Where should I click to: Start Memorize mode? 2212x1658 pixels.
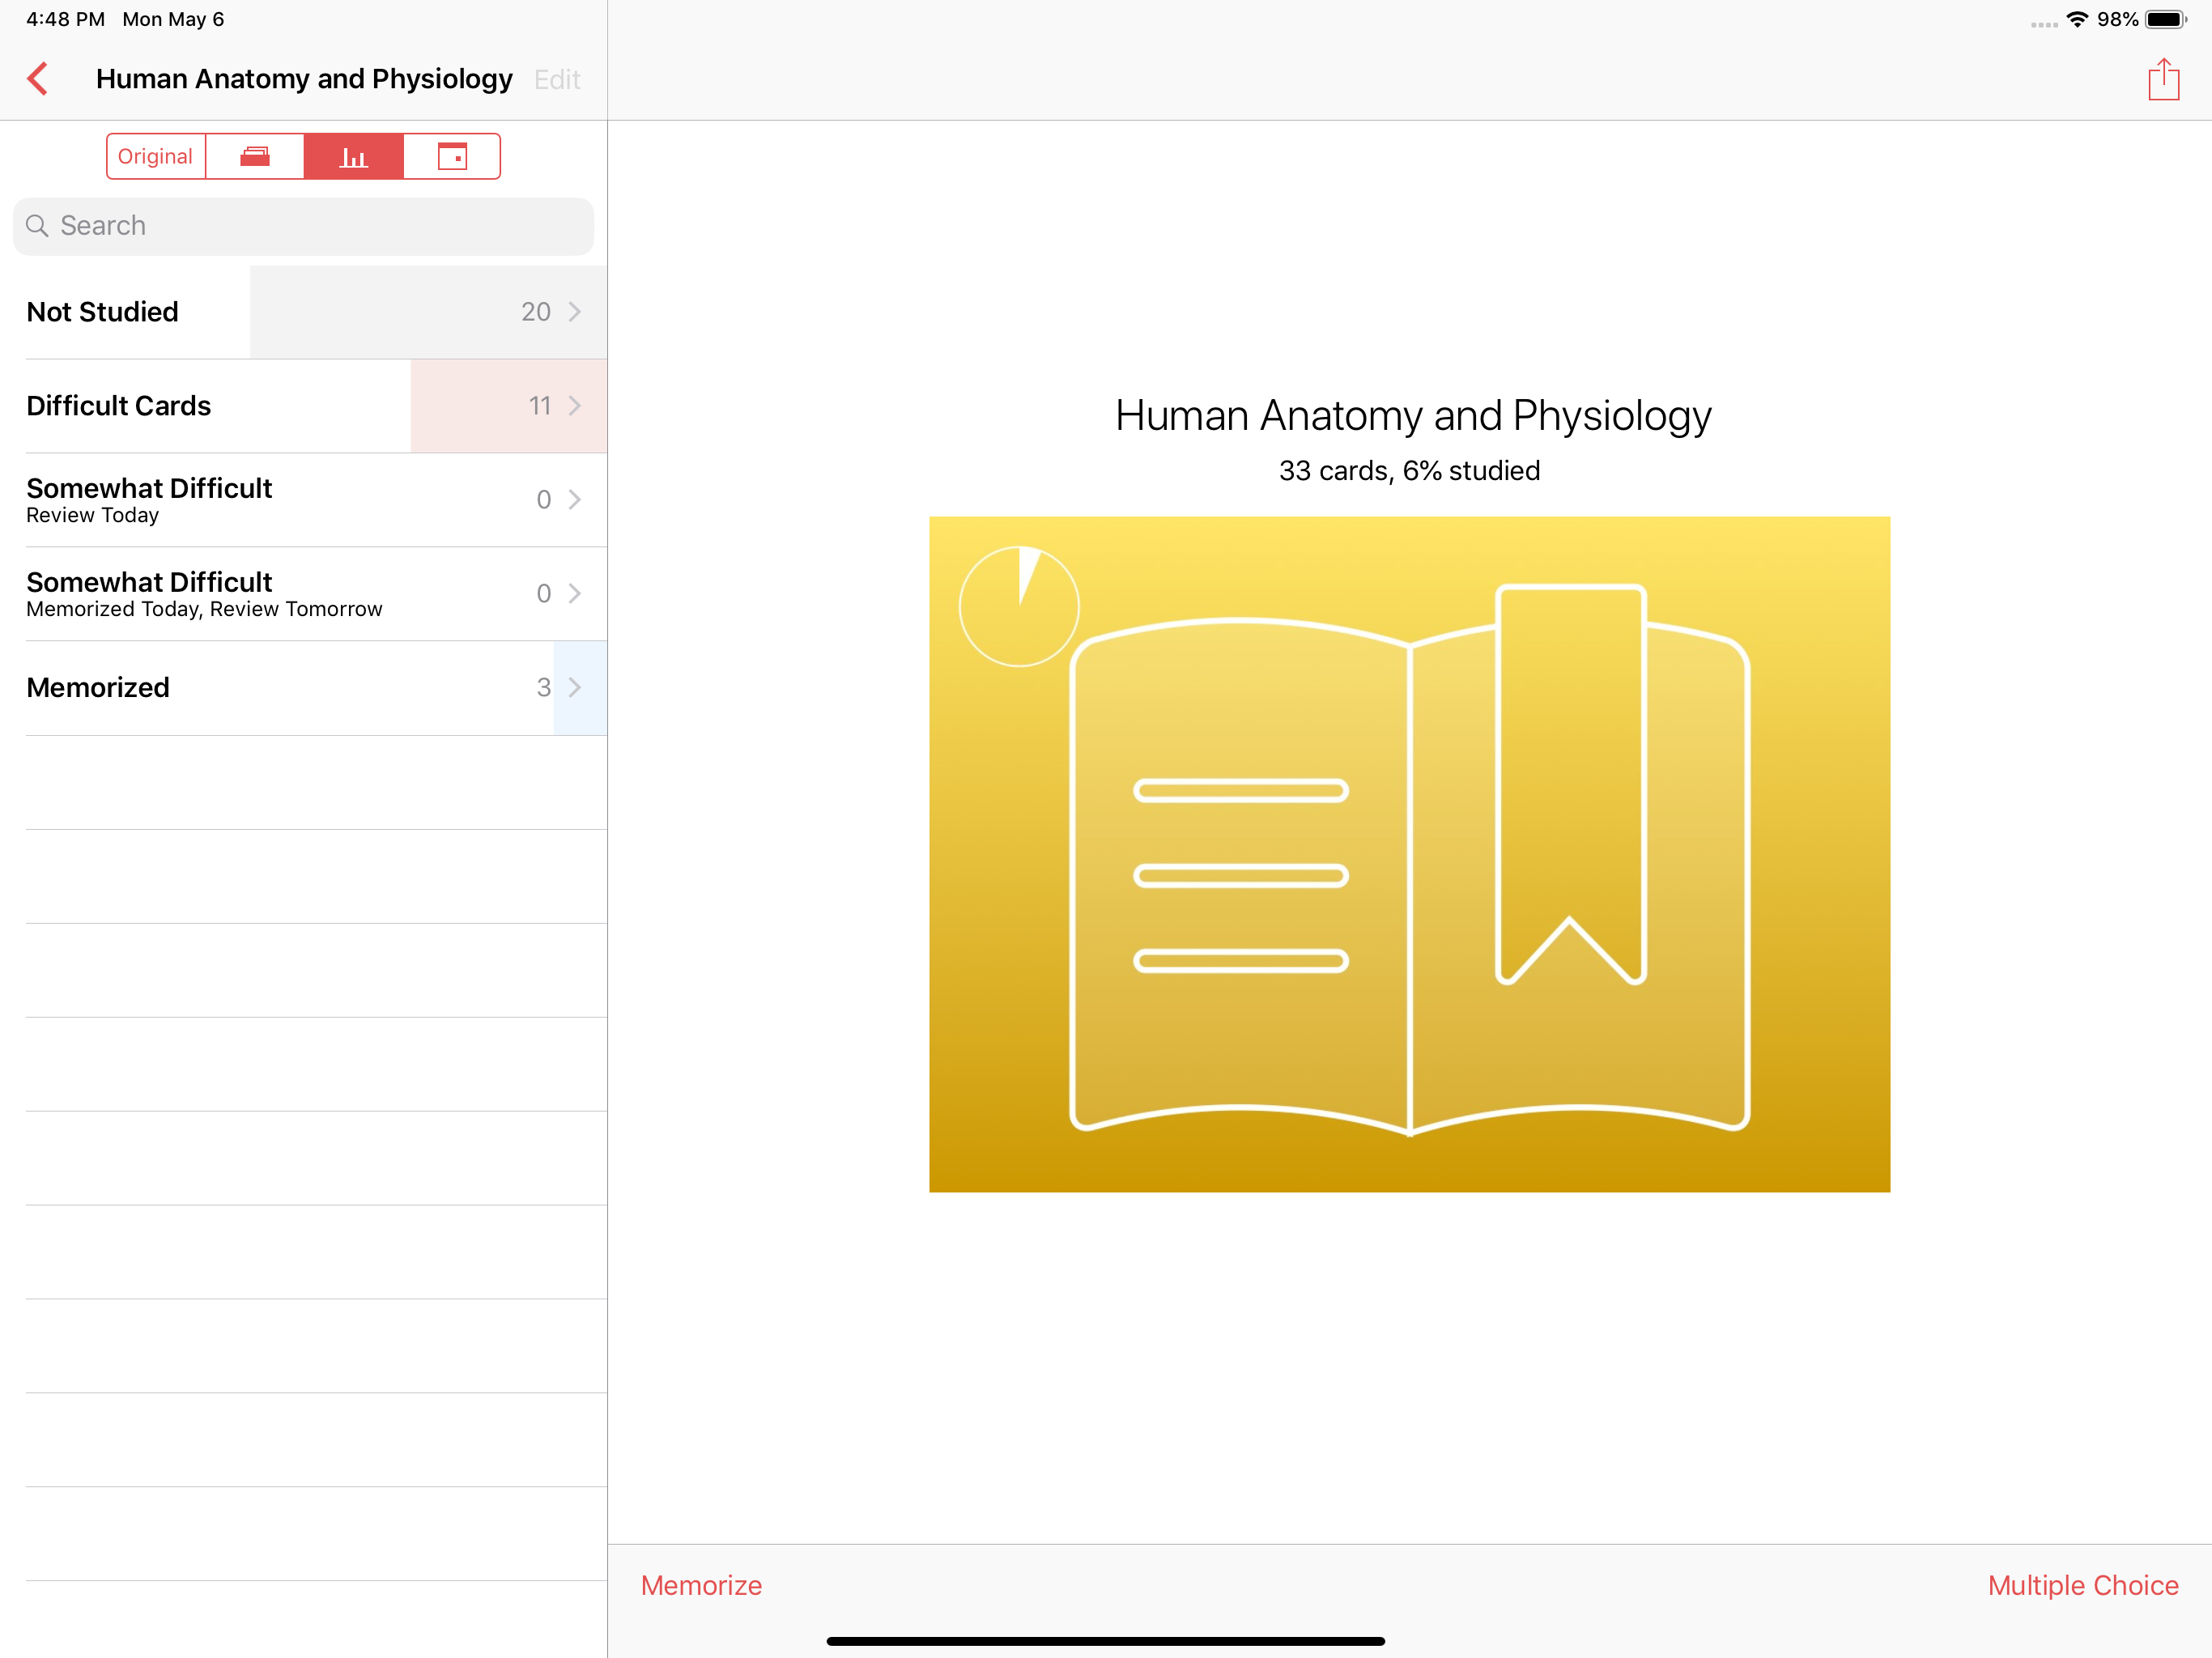701,1585
